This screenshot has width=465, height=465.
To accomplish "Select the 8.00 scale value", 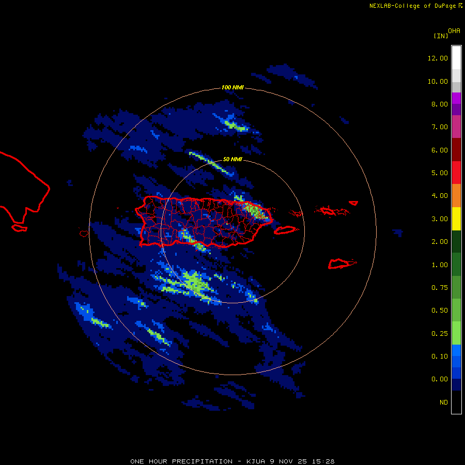I will pos(440,104).
